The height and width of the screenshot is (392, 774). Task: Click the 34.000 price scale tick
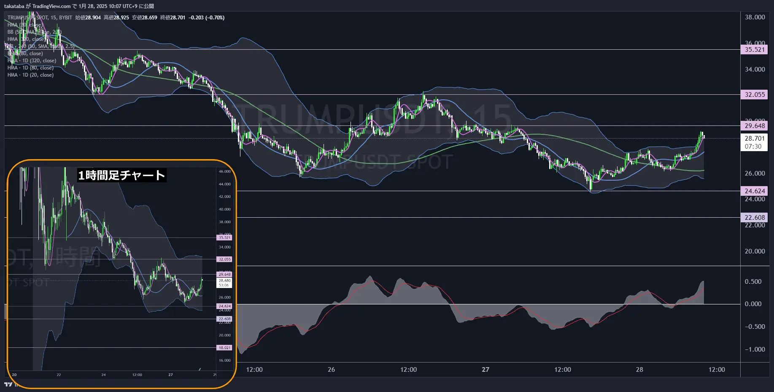(755, 69)
